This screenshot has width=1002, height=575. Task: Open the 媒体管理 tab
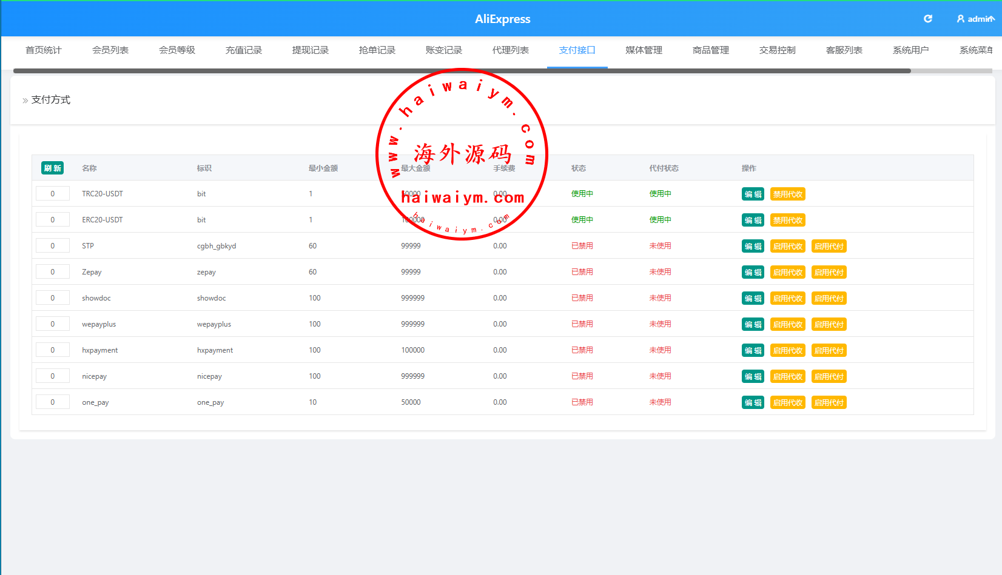[644, 50]
